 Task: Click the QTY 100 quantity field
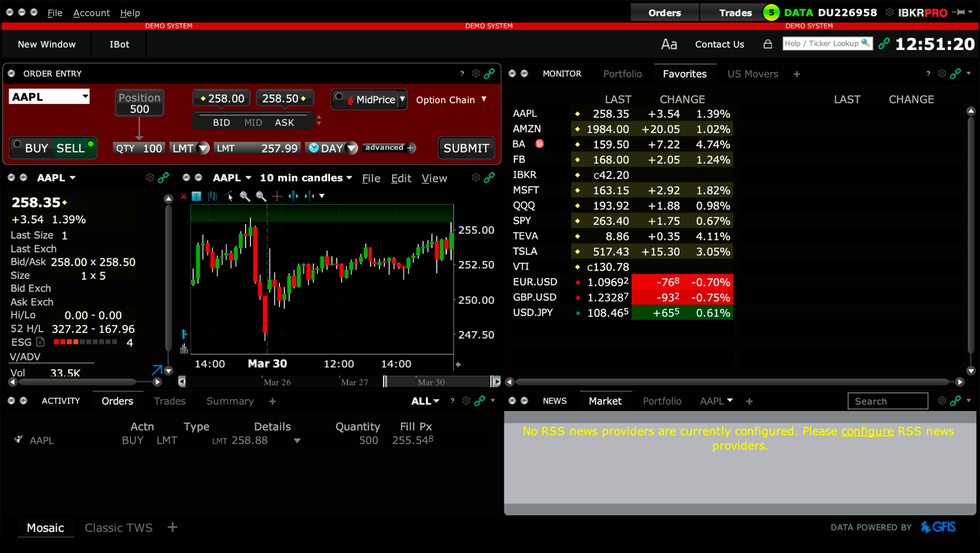pos(139,148)
